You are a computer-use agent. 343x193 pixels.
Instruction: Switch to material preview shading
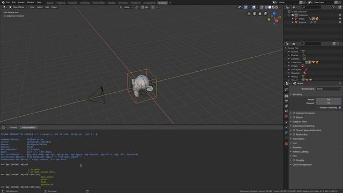273,7
